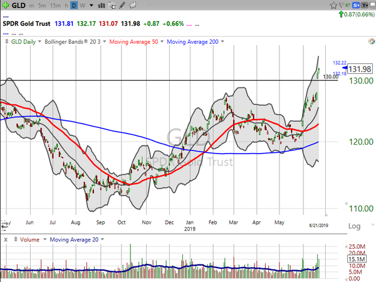Select the pencil drawing tools icon
Image resolution: width=376 pixels, height=282 pixels.
(x=122, y=5)
